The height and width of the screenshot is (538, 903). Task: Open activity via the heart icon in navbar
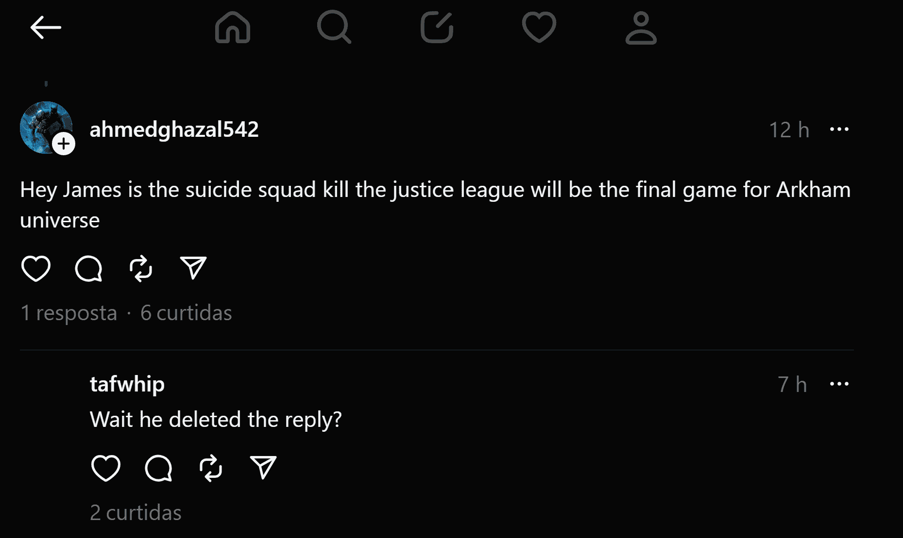[x=539, y=27]
